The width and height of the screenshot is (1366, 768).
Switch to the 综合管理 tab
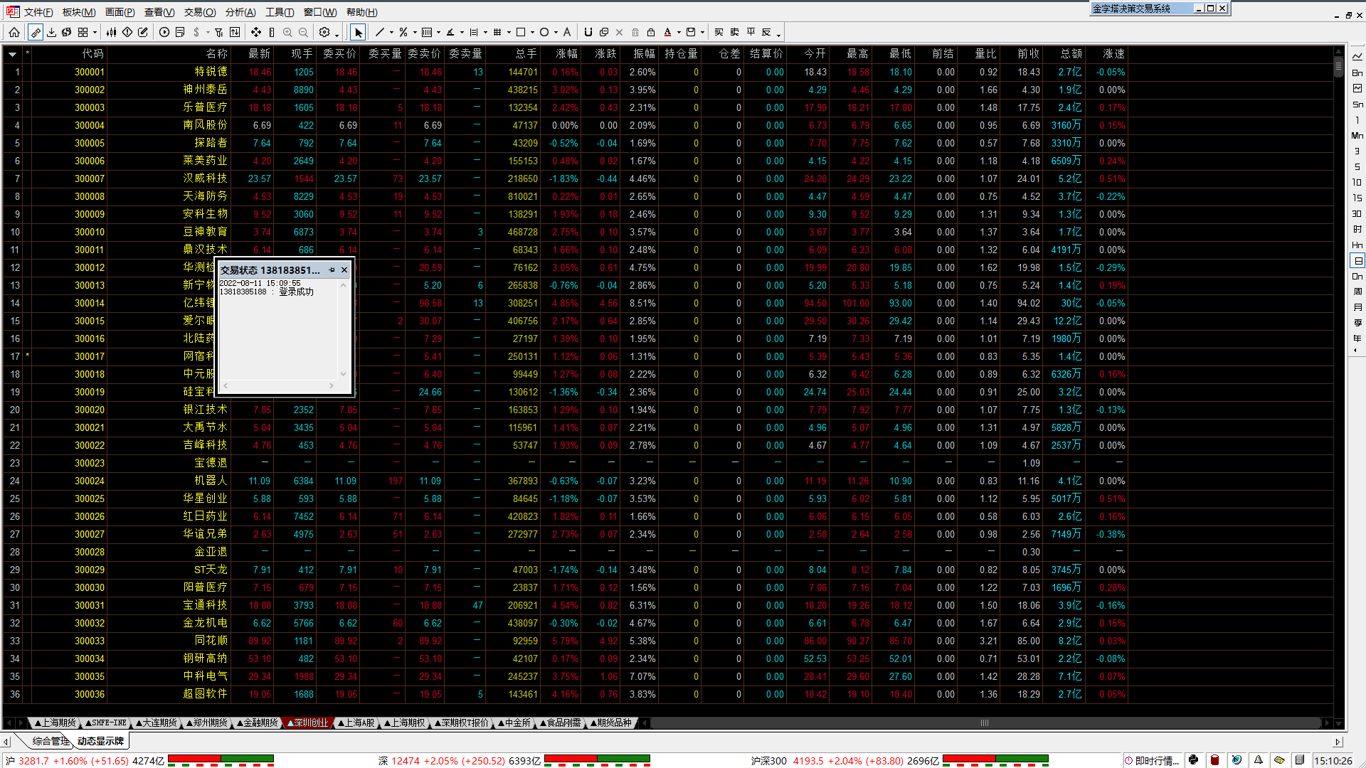pos(49,741)
